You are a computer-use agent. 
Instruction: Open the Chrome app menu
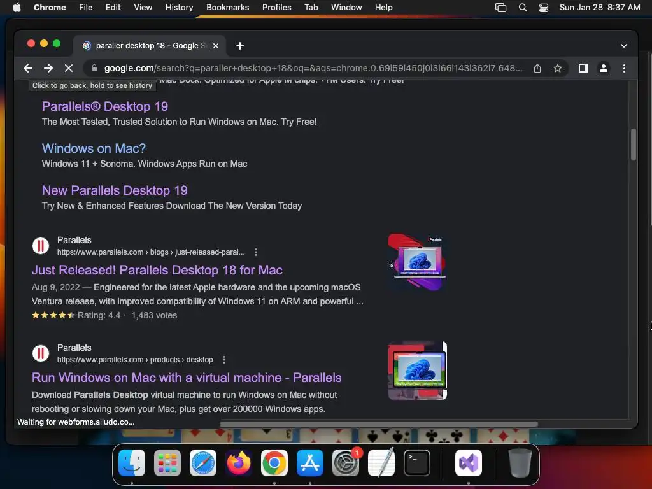(50, 8)
